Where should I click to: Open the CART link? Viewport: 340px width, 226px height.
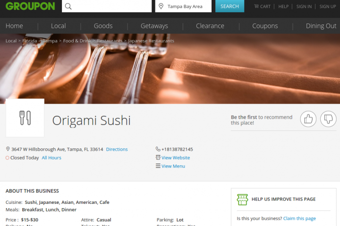265,7
